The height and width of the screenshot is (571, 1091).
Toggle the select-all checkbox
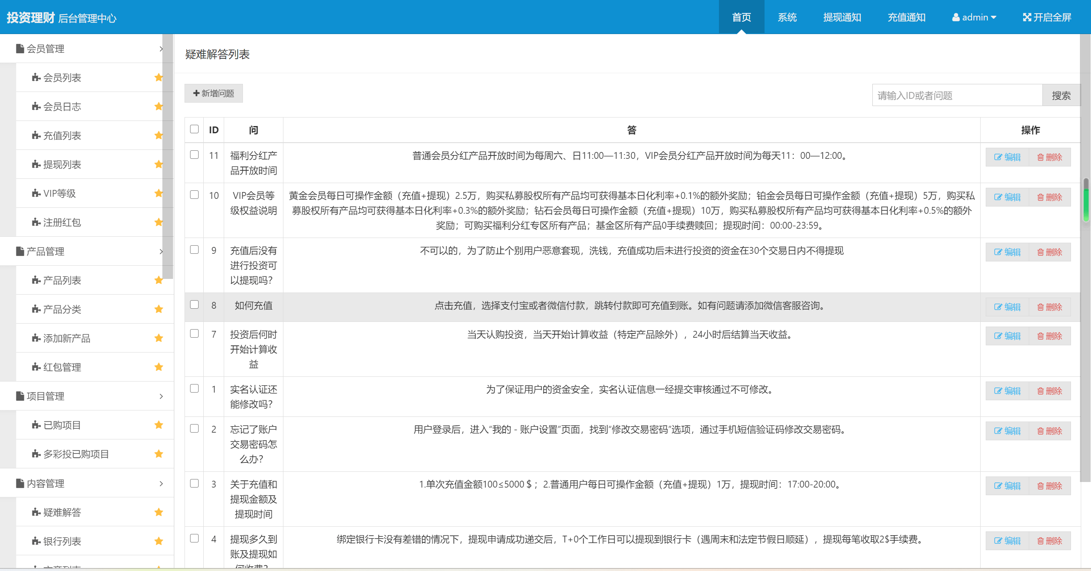(194, 129)
